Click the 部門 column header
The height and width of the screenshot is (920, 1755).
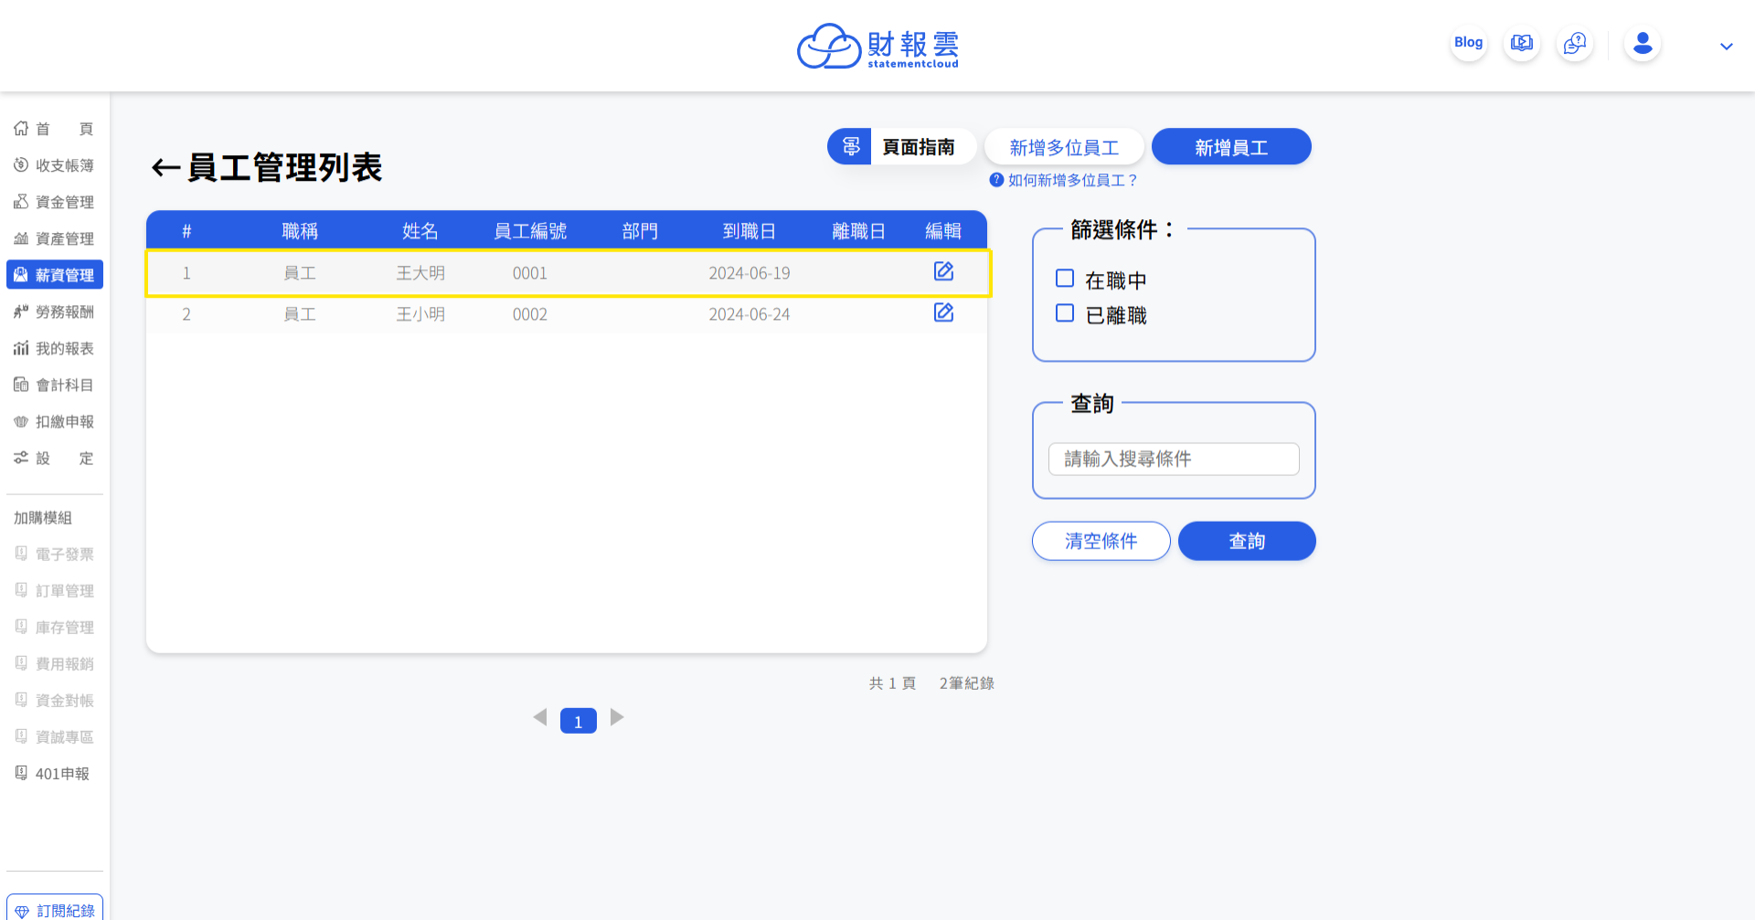[x=640, y=231]
